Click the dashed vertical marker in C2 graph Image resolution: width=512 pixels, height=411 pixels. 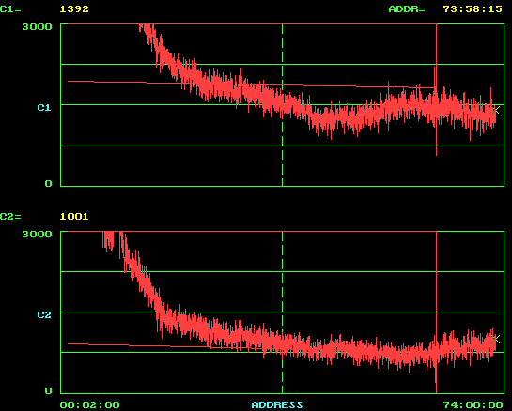click(282, 312)
